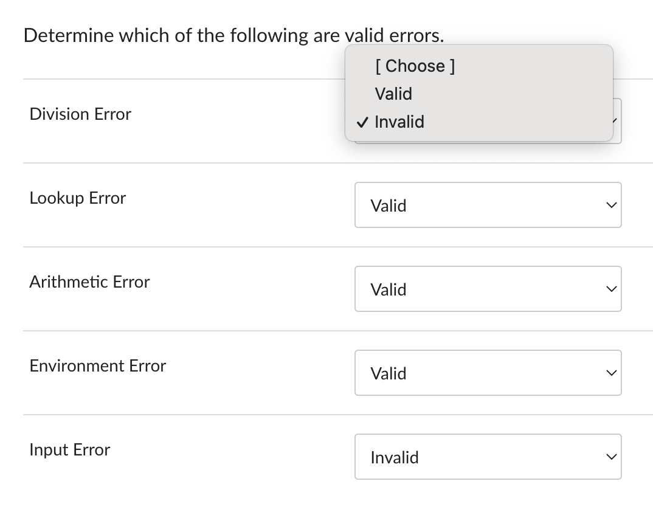Click the partially hidden Division Error dropdown arrow

coord(615,121)
